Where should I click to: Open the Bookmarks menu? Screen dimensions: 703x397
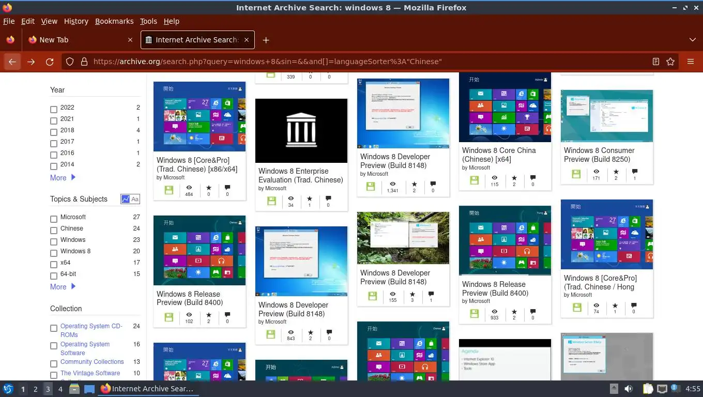point(114,21)
